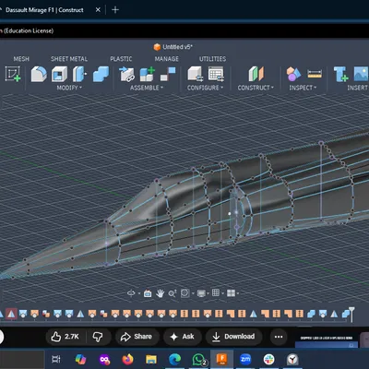Image resolution: width=369 pixels, height=369 pixels.
Task: Switch to the MESH toolbar tab
Action: click(x=21, y=59)
